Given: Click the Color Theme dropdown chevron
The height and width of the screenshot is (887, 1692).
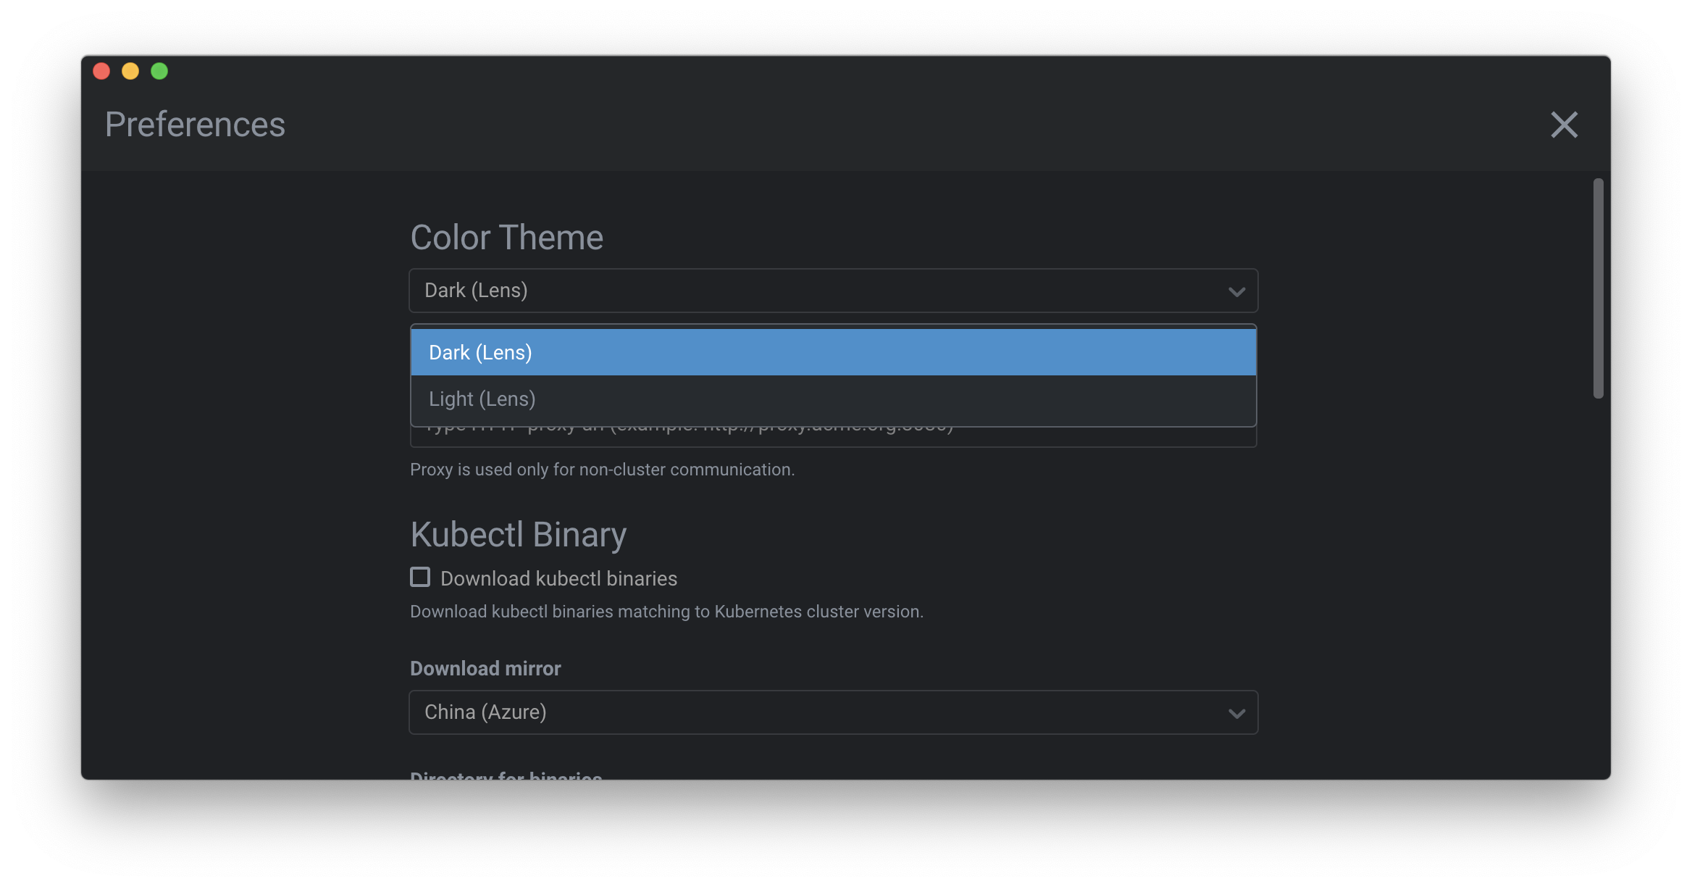Looking at the screenshot, I should tap(1236, 291).
